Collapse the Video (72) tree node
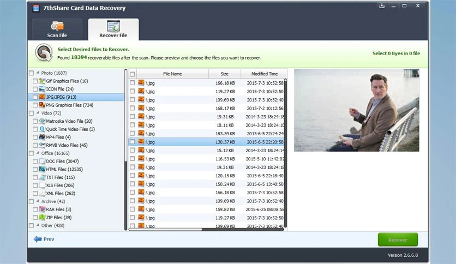Image resolution: width=456 pixels, height=264 pixels. pyautogui.click(x=38, y=113)
